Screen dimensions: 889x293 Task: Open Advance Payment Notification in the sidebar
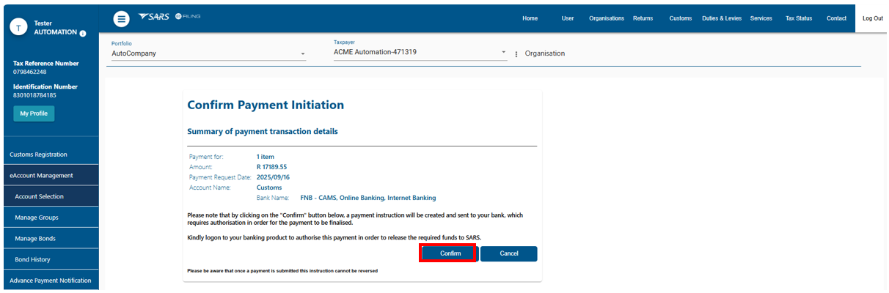point(50,281)
